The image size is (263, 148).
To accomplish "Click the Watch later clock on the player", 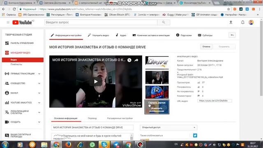I will coord(129,60).
